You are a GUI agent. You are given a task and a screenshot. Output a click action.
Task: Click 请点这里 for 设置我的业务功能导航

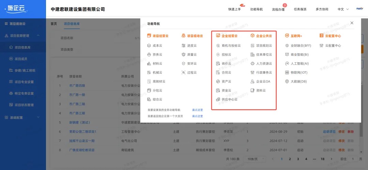point(197,110)
